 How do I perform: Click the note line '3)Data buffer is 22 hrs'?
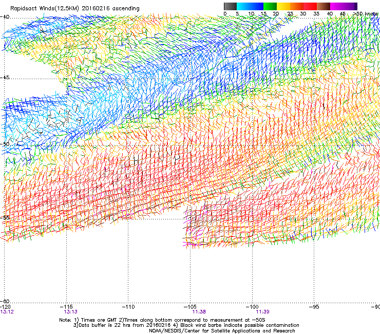[x=186, y=325]
